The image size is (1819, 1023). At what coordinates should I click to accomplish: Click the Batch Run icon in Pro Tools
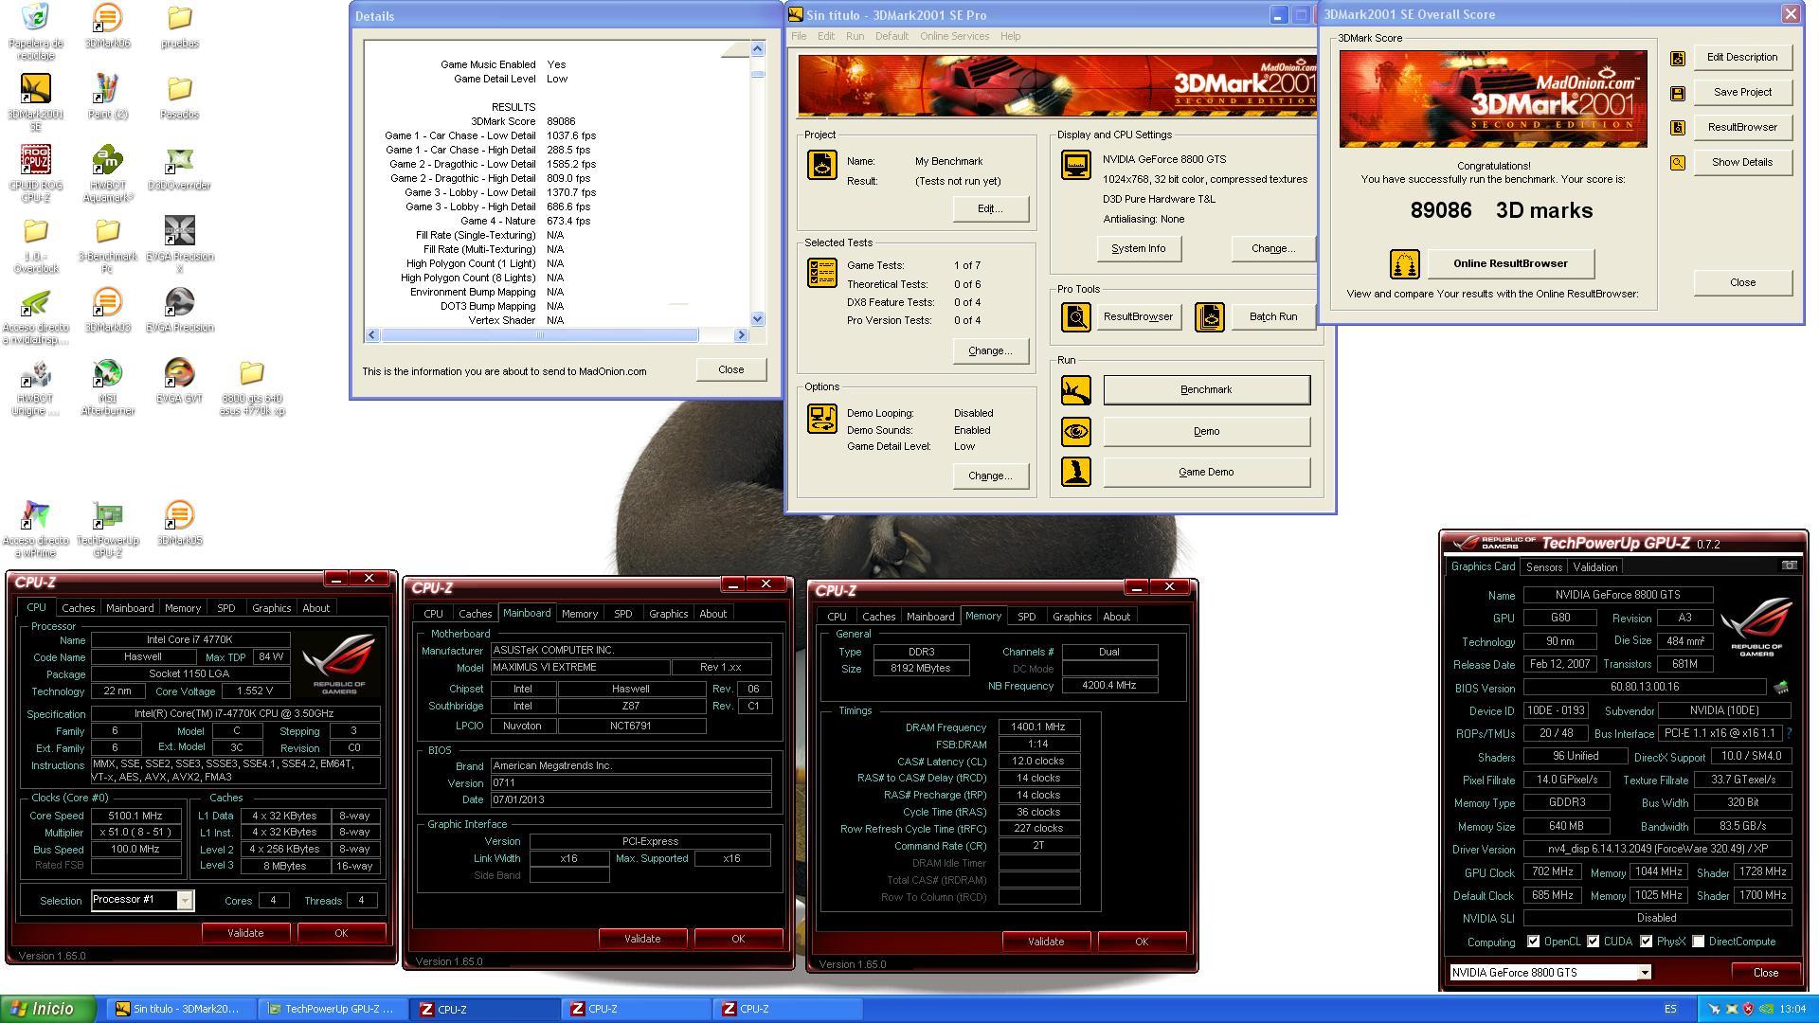coord(1209,316)
